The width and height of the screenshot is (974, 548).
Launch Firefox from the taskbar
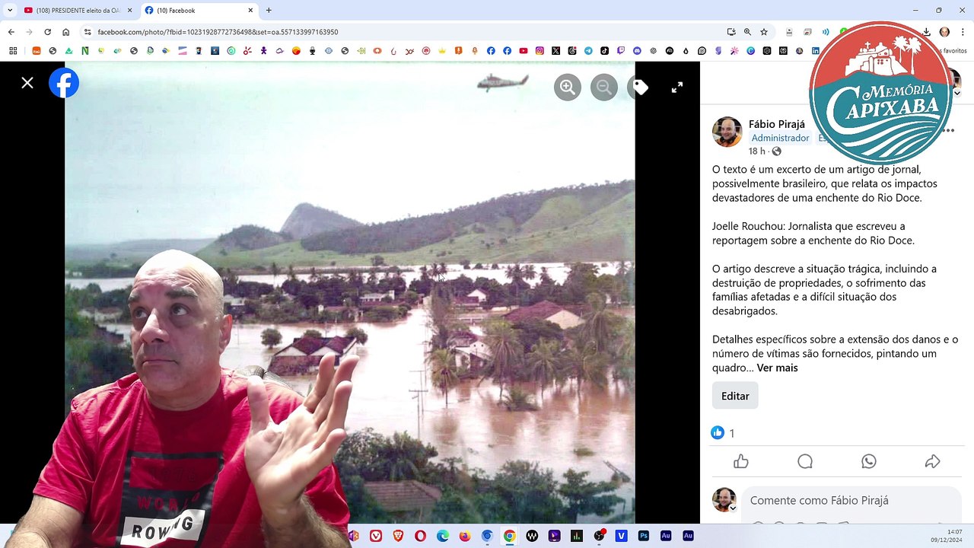click(465, 536)
